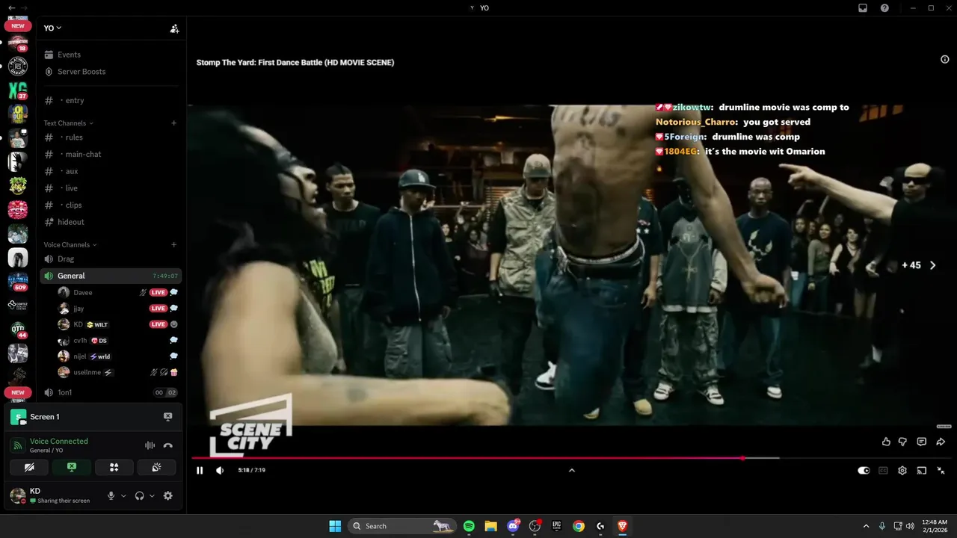This screenshot has height=538, width=957.
Task: Show the +45 more participants arrow
Action: pos(932,265)
